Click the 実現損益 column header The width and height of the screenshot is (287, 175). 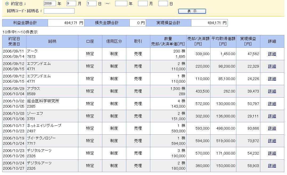(248, 41)
